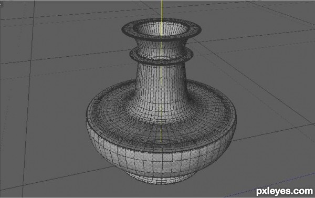Viewport: 315px width, 198px height.
Task: Click the solid vertical grid line at left
Action: [x=28, y=100]
